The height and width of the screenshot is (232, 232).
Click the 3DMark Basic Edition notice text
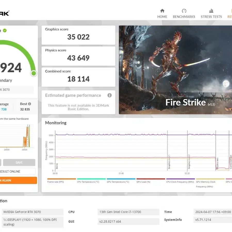pyautogui.click(x=78, y=107)
